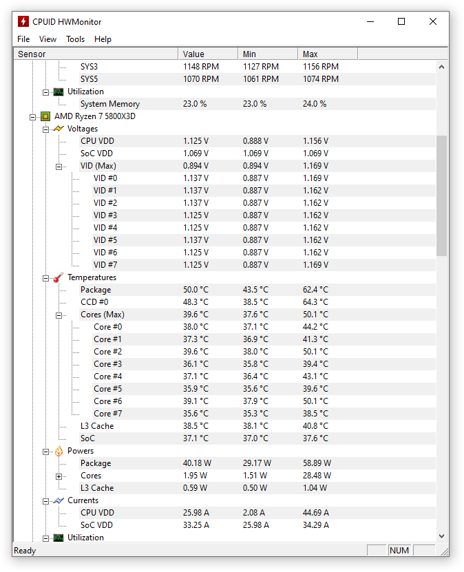Minimize the HWMonitor window
This screenshot has width=464, height=572.
370,21
